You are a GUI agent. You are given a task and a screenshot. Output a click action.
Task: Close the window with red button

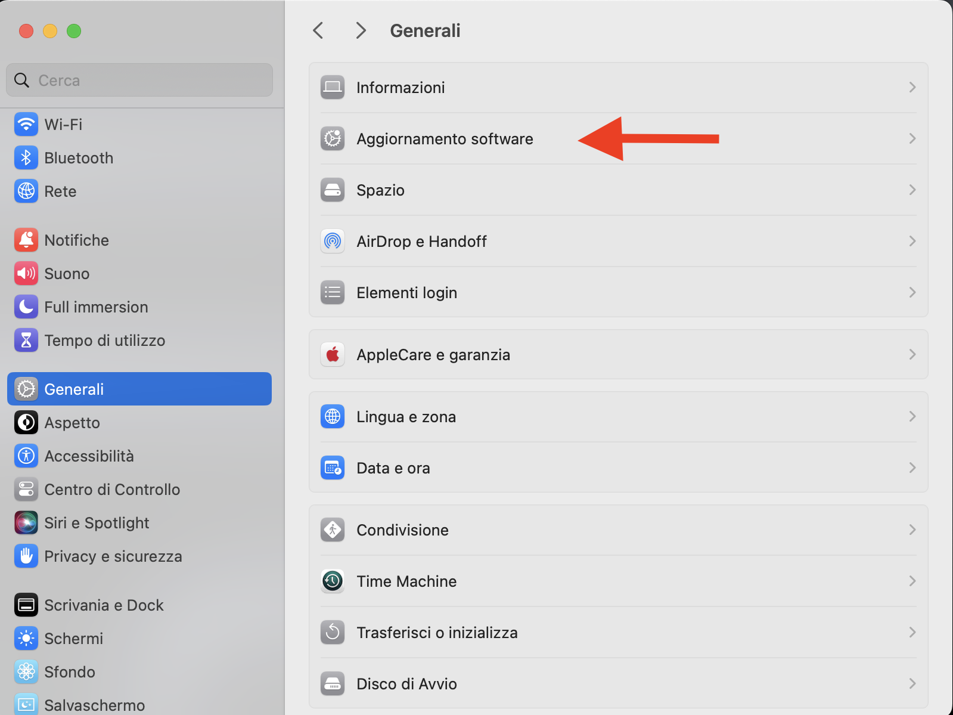(x=26, y=31)
